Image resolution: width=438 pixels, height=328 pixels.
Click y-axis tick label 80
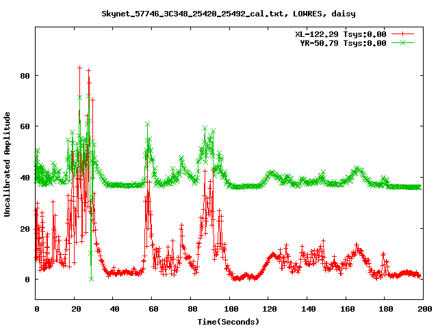click(x=25, y=76)
